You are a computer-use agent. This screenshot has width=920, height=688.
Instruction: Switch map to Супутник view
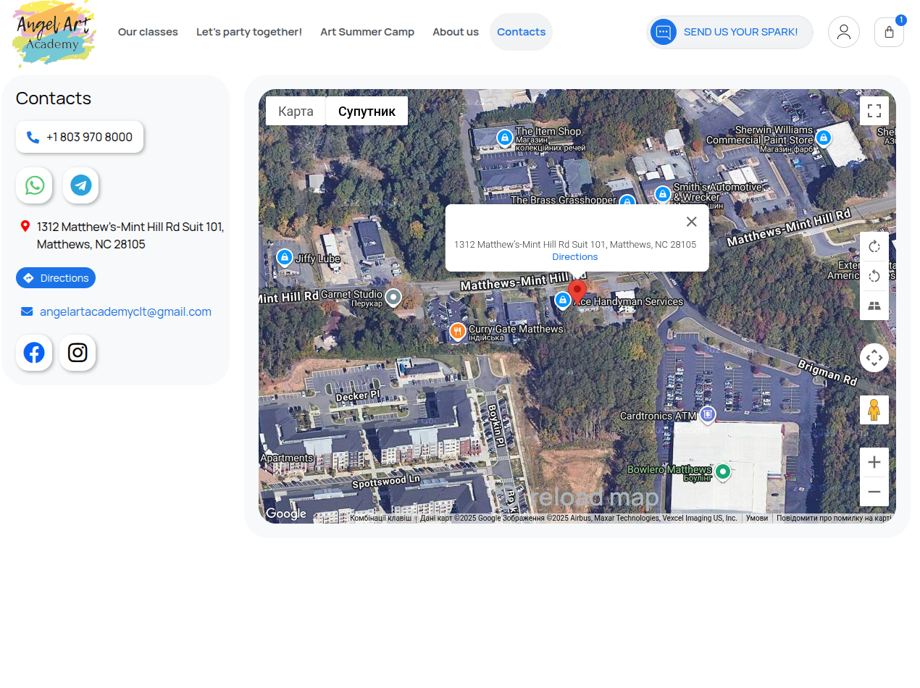click(367, 111)
